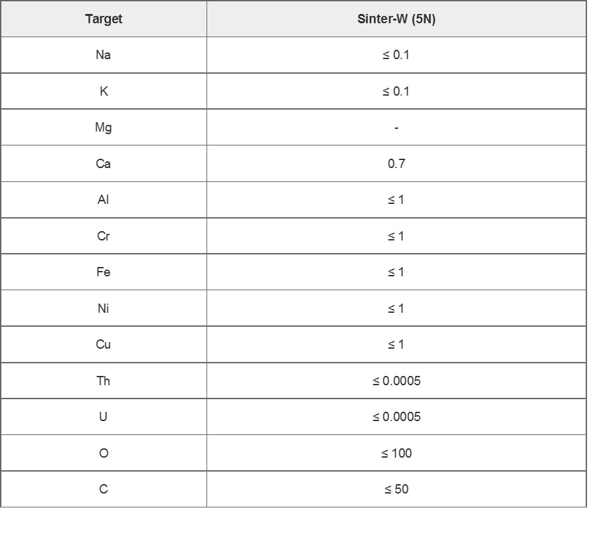This screenshot has height=534, width=589.
Task: Select the K element cell
Action: 104,91
